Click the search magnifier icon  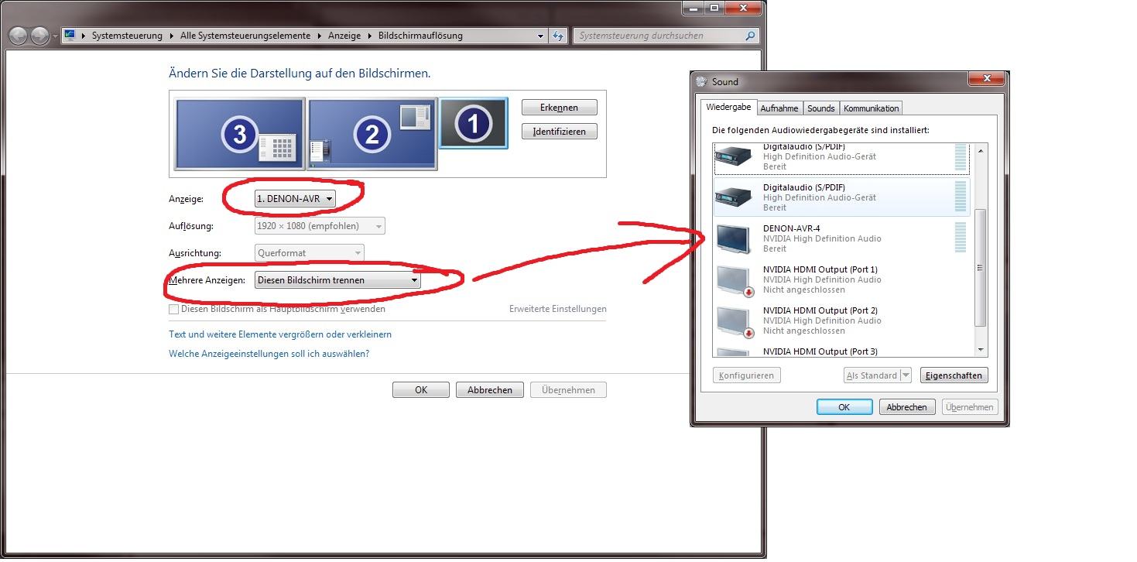point(750,36)
